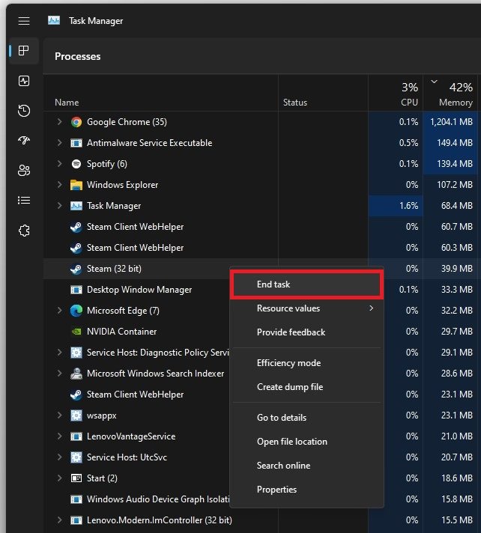Open the Details page icon
The width and height of the screenshot is (481, 533).
point(24,201)
